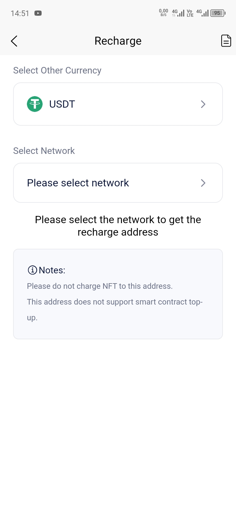236x529 pixels.
Task: Tap the NFT warning note line
Action: (x=100, y=286)
